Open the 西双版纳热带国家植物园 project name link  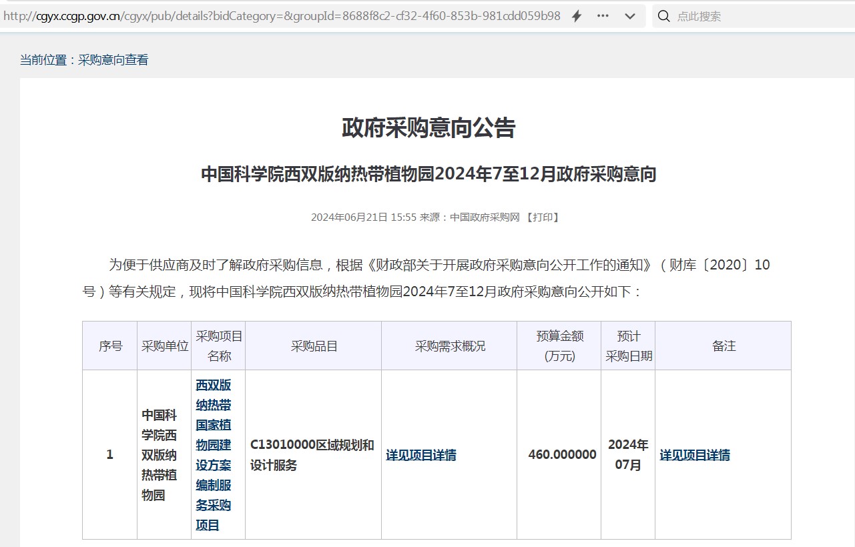pyautogui.click(x=214, y=455)
